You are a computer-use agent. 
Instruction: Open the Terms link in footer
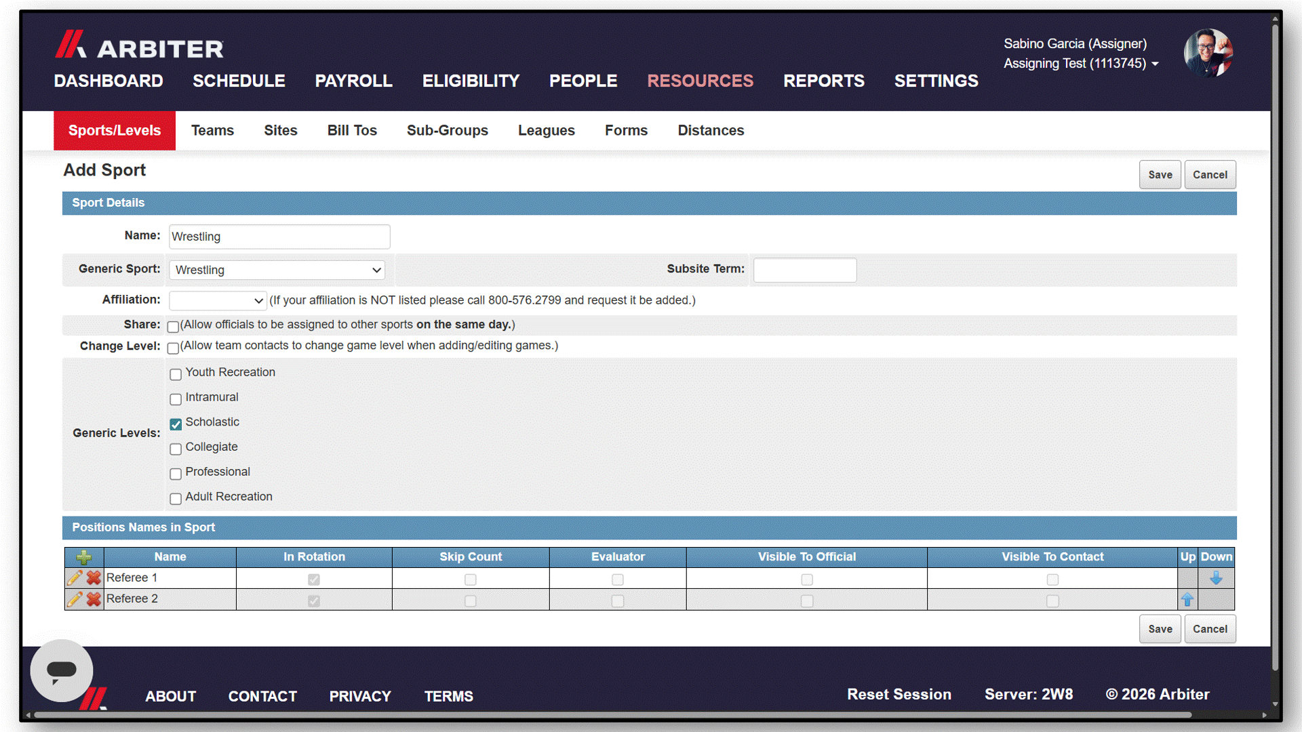448,696
